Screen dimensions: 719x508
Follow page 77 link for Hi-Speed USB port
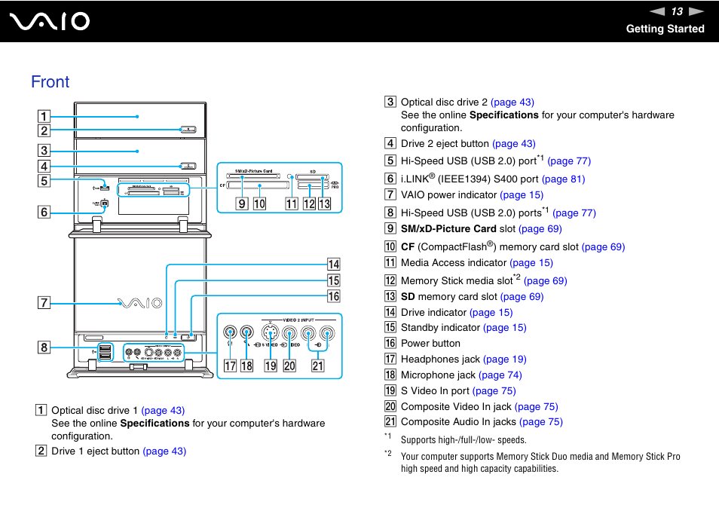click(x=569, y=161)
